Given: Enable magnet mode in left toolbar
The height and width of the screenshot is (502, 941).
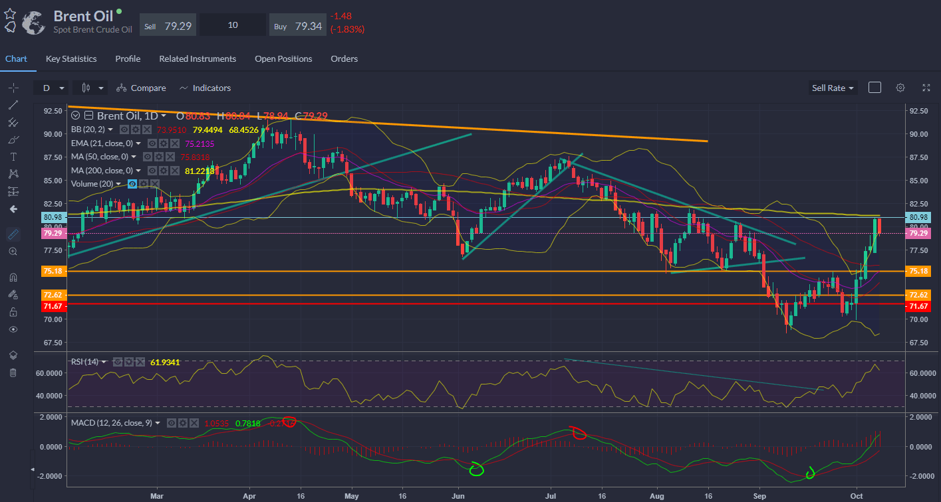Looking at the screenshot, I should pyautogui.click(x=13, y=277).
